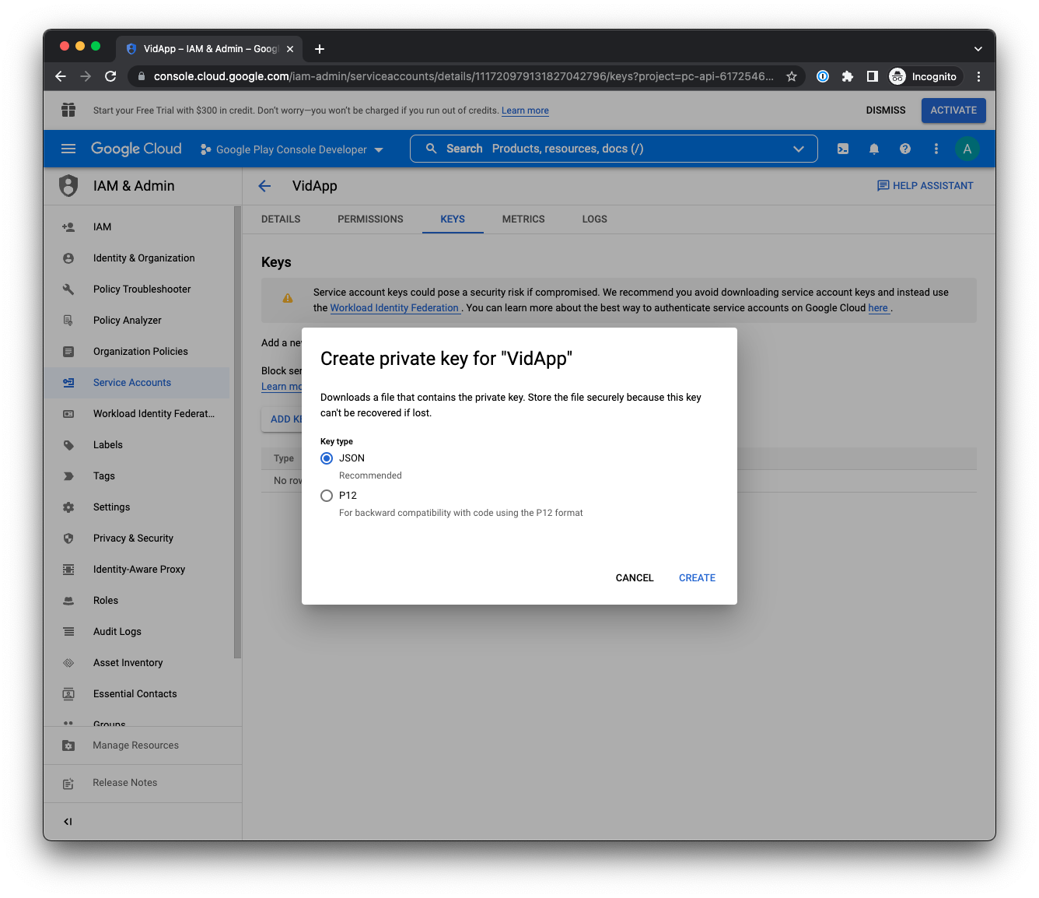This screenshot has height=898, width=1039.
Task: Open the notifications bell
Action: pyautogui.click(x=874, y=149)
